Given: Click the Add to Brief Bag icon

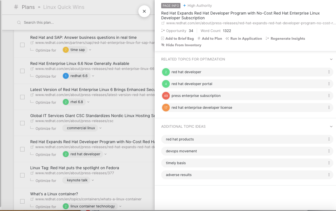Looking at the screenshot, I should point(163,39).
